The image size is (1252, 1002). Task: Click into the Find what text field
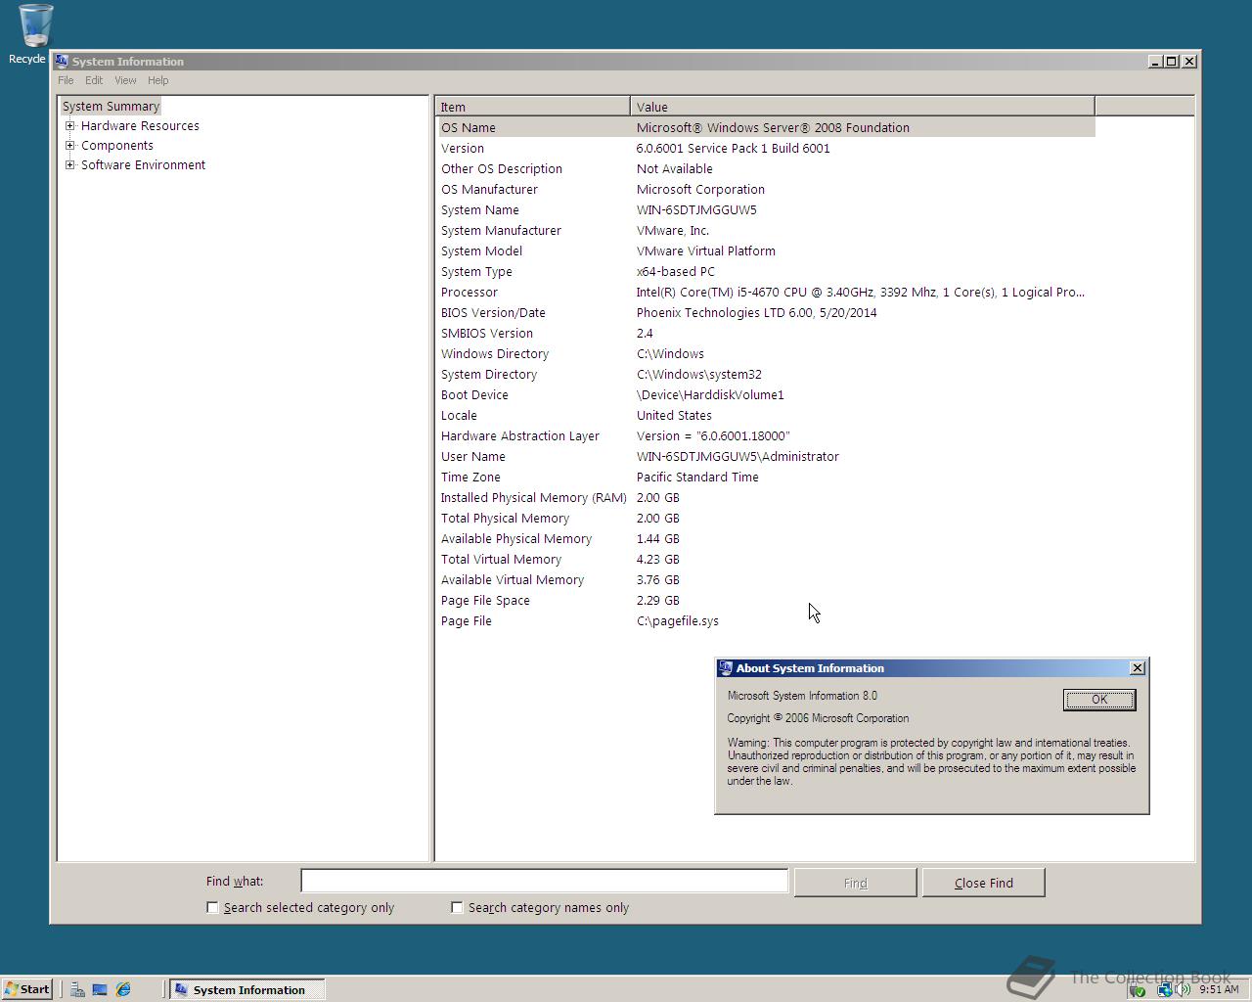click(544, 881)
